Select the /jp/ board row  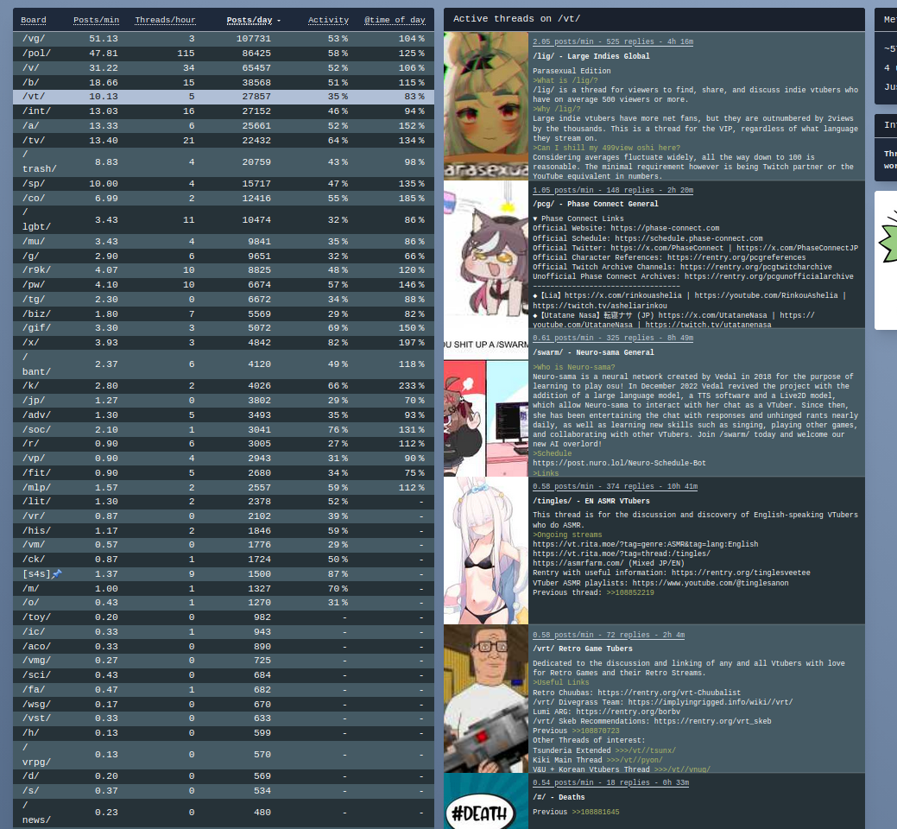[223, 401]
